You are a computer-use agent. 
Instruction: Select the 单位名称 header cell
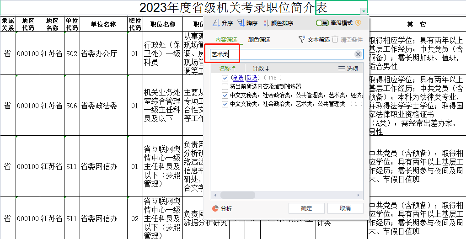pyautogui.click(x=103, y=24)
